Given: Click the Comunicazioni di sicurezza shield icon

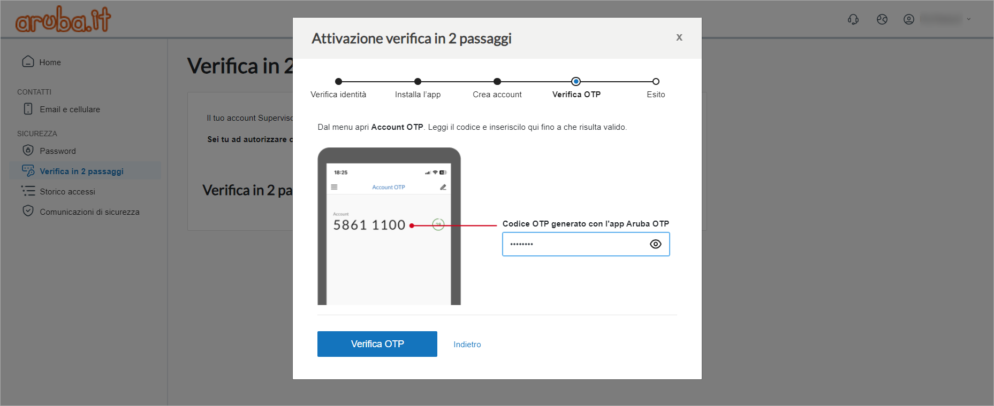Looking at the screenshot, I should click(28, 211).
